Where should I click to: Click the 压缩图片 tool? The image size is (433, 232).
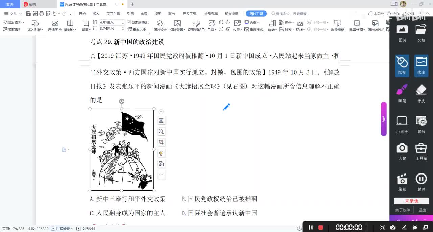pos(55,26)
